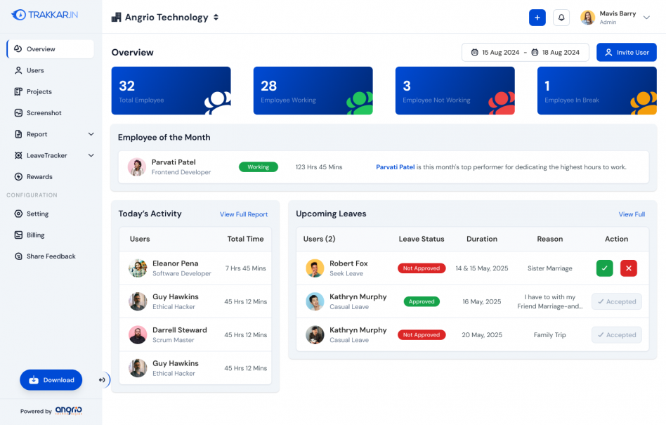This screenshot has width=666, height=425.
Task: Expand the Report submenu chevron
Action: [x=91, y=134]
